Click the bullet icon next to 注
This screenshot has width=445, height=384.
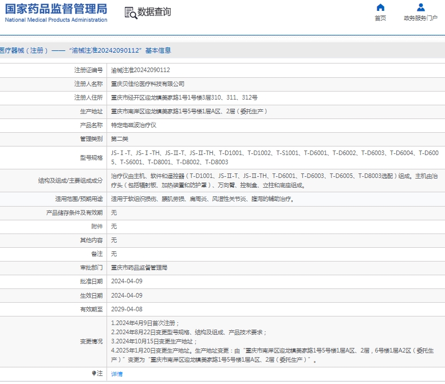pyautogui.click(x=94, y=373)
